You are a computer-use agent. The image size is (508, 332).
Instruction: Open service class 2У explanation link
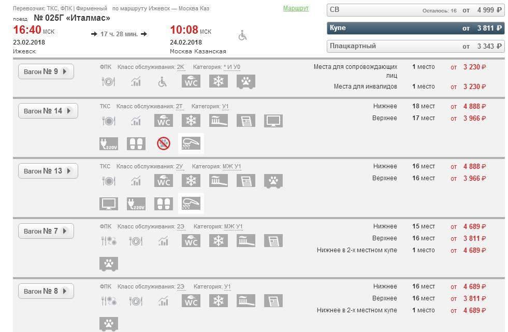(180, 166)
